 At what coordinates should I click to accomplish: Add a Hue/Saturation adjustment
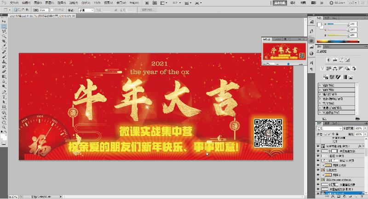click(329, 68)
